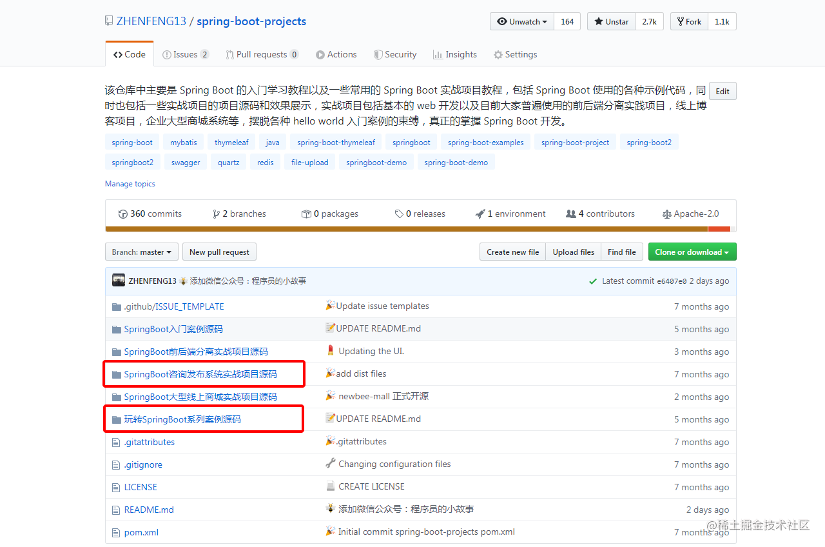Click the thymeleaf topic tag
This screenshot has width=825, height=547.
click(231, 143)
